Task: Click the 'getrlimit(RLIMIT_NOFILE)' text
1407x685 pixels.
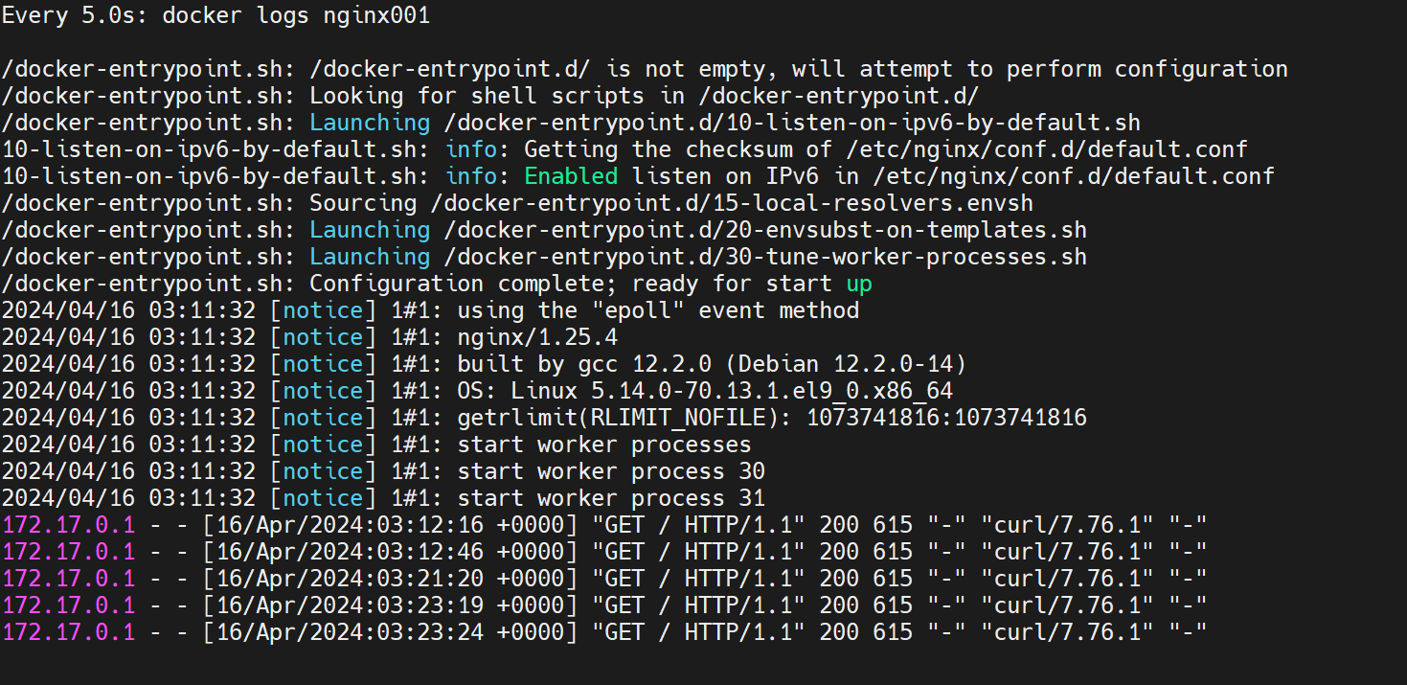Action: (x=624, y=418)
